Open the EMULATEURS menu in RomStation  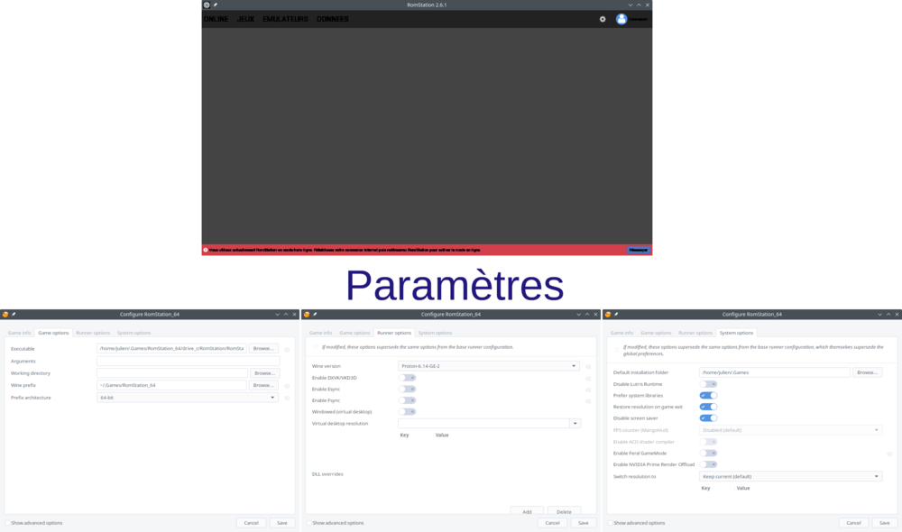click(285, 19)
